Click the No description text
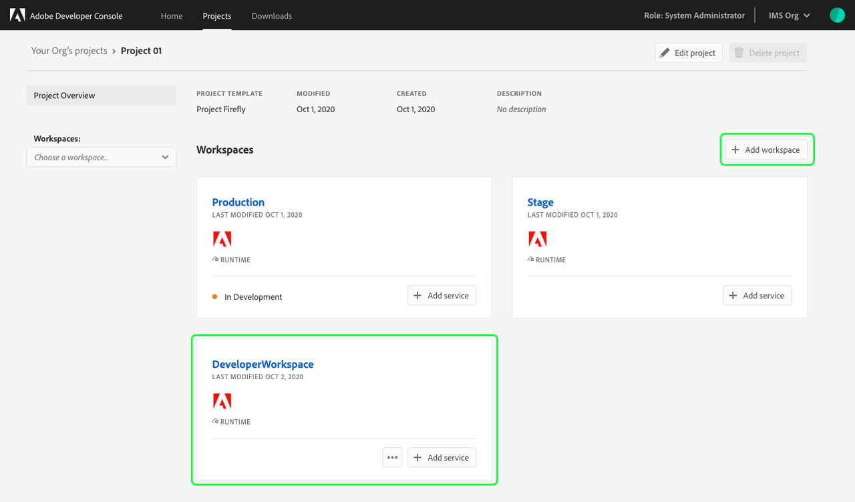Image resolution: width=855 pixels, height=502 pixels. (x=522, y=109)
